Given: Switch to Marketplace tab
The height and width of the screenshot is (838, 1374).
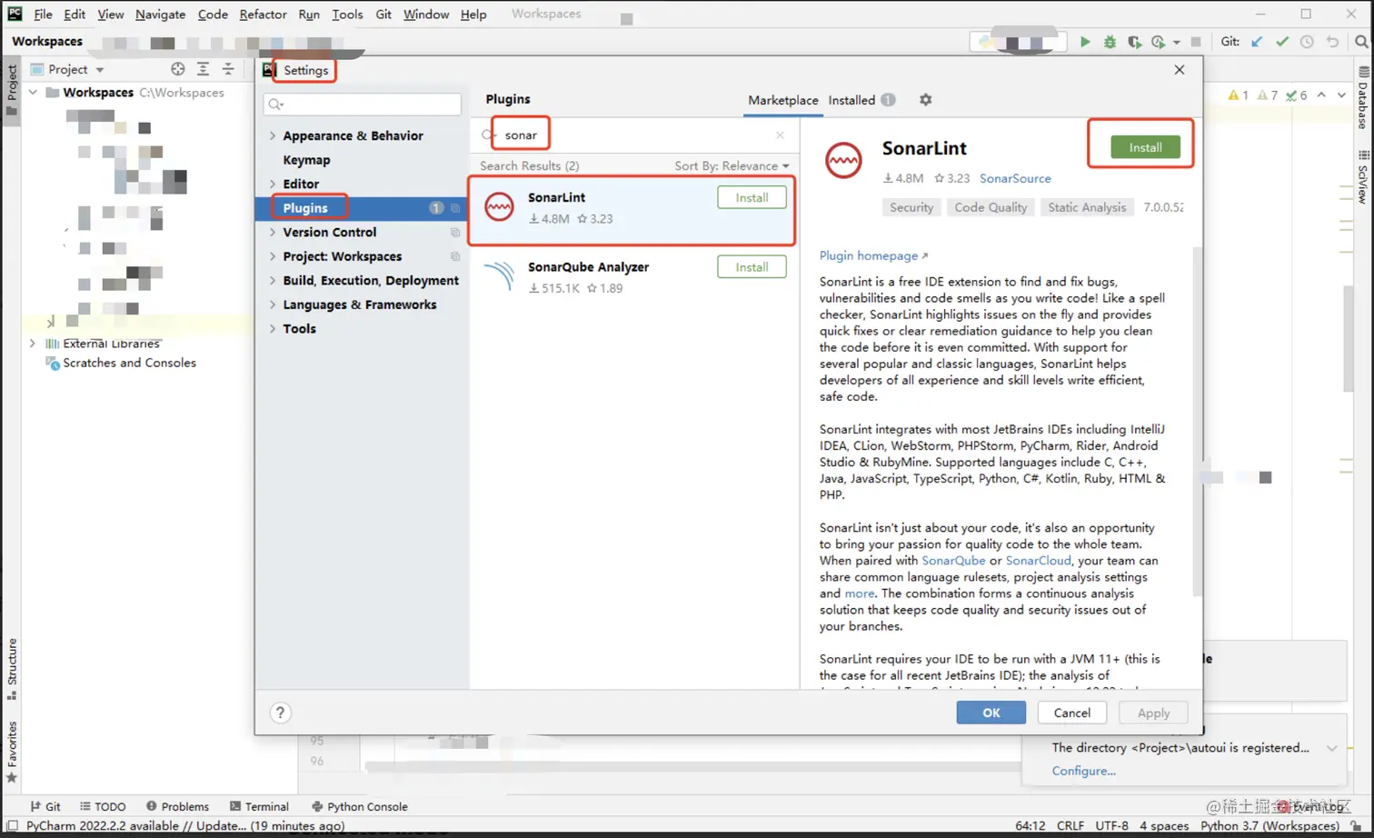Looking at the screenshot, I should [x=782, y=100].
